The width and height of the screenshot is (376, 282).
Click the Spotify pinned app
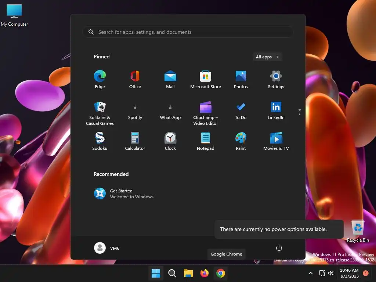coord(135,112)
